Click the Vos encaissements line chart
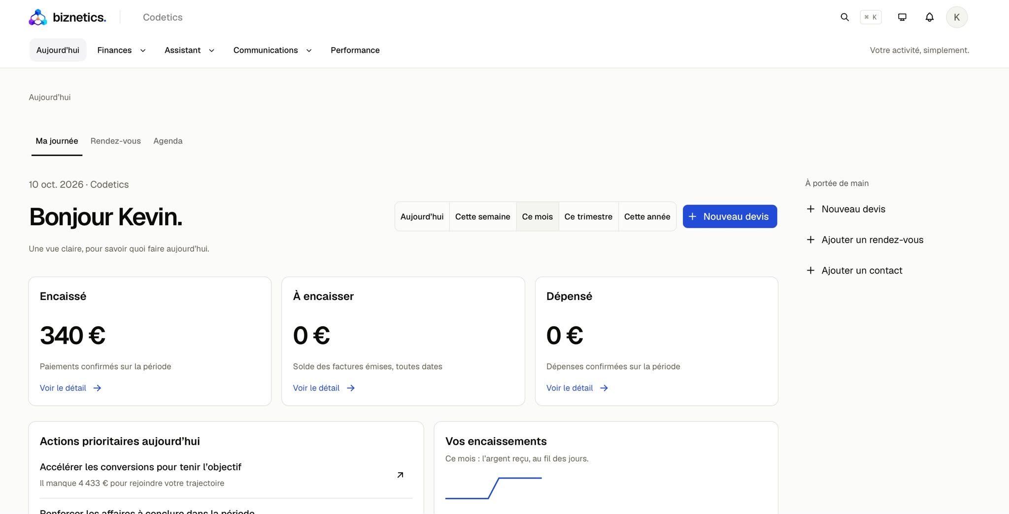The width and height of the screenshot is (1009, 514). [493, 488]
